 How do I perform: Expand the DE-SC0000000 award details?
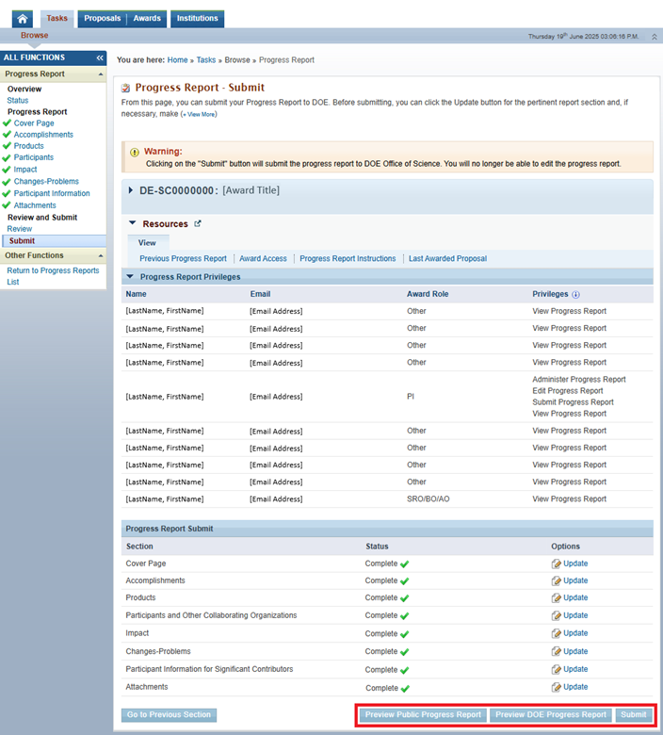click(x=130, y=190)
